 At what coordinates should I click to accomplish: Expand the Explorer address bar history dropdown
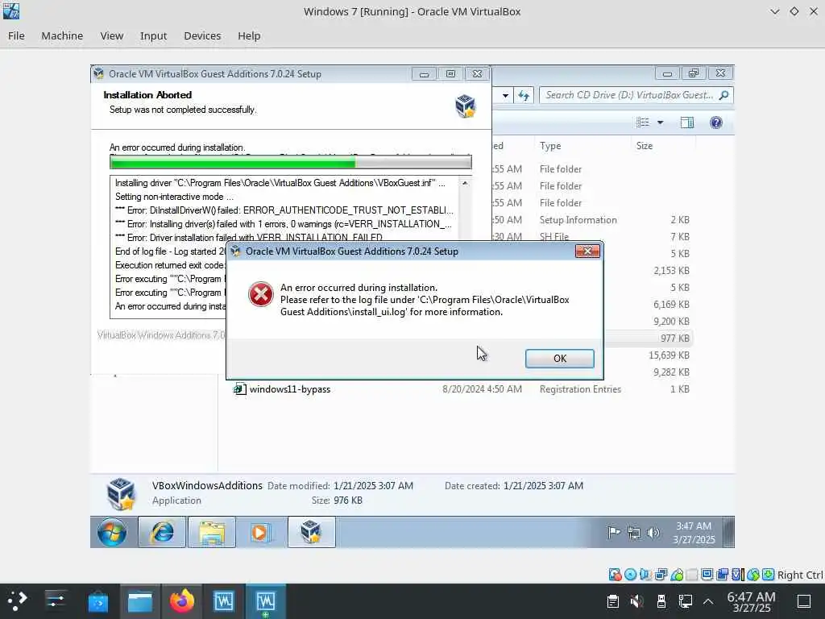505,95
